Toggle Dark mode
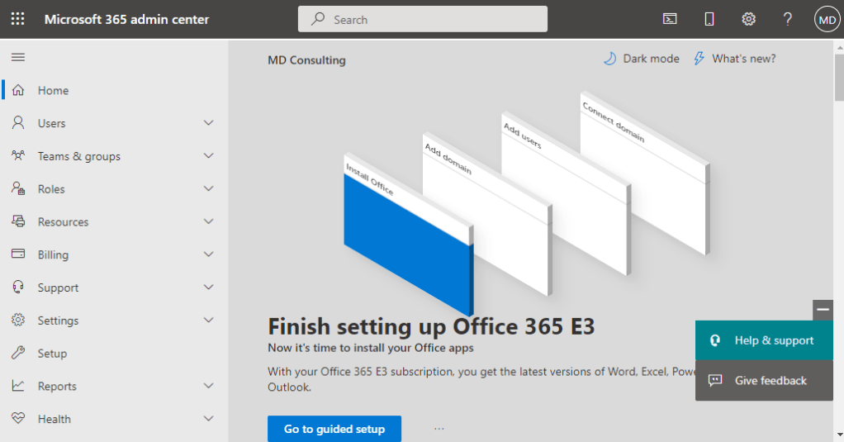This screenshot has width=844, height=442. [641, 59]
